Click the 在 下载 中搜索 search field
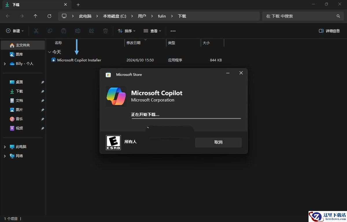 tap(303, 16)
